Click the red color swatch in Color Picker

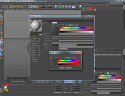[x=52, y=55]
